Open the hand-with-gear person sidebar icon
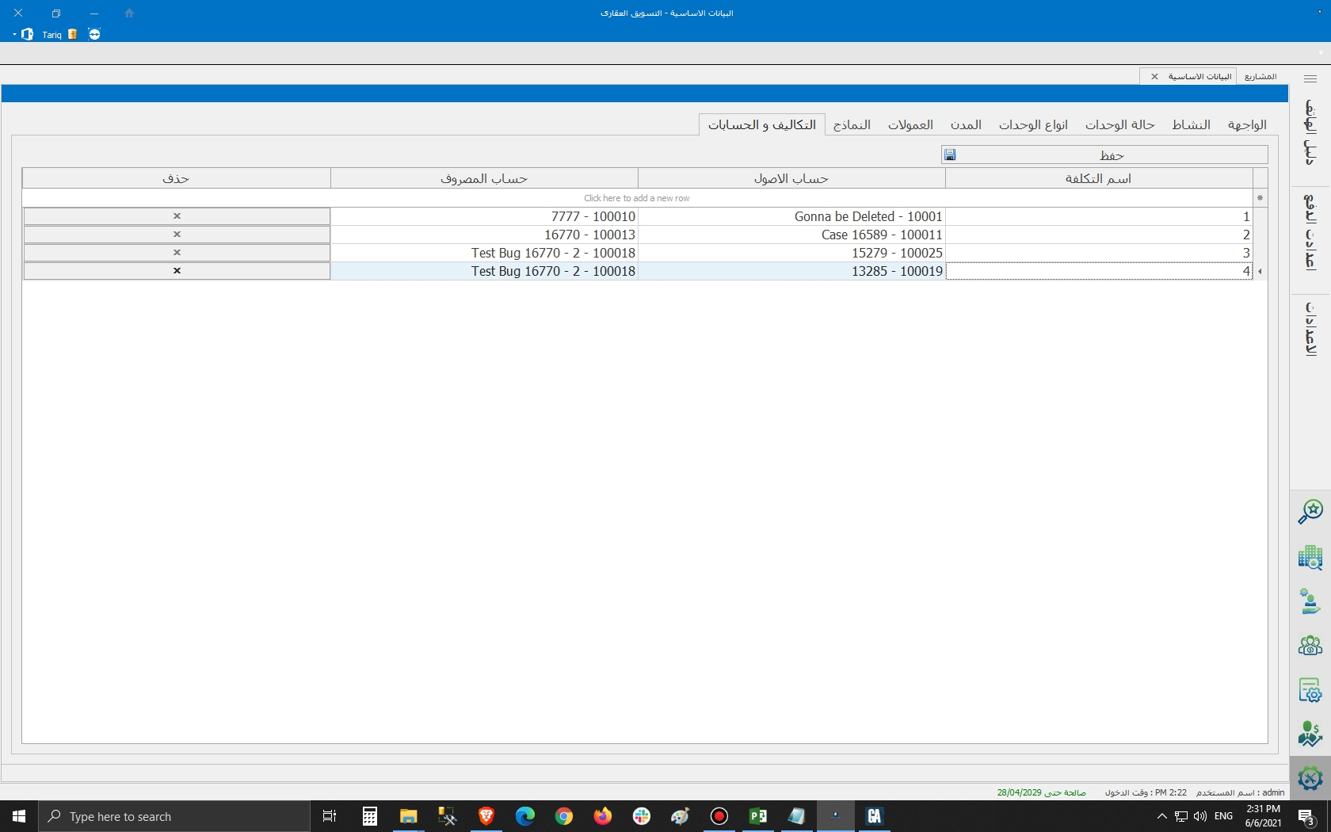This screenshot has height=832, width=1331. tap(1310, 601)
